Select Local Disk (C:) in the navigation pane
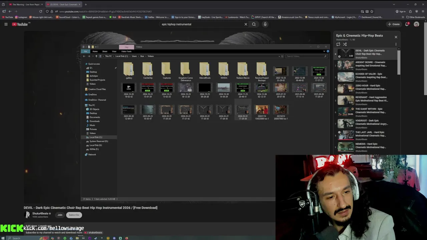Screen dimensions: 427x240 [96, 137]
